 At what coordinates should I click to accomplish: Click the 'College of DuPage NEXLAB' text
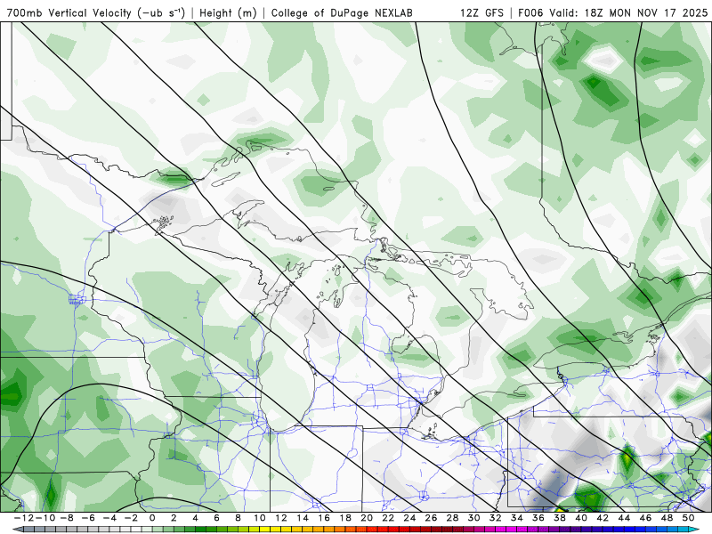342,12
